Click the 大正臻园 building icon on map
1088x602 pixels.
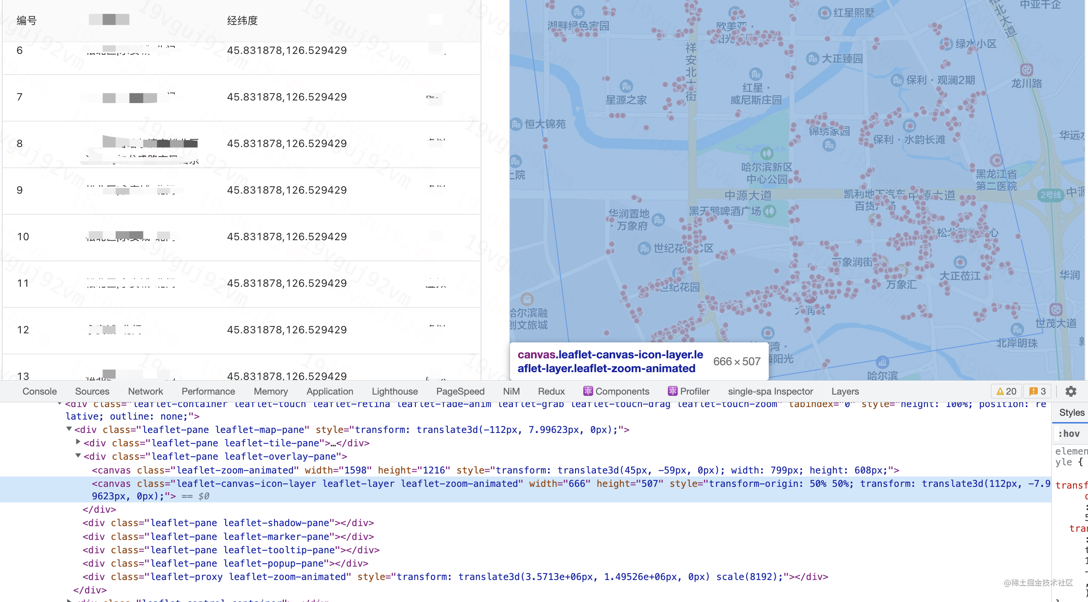tap(813, 59)
